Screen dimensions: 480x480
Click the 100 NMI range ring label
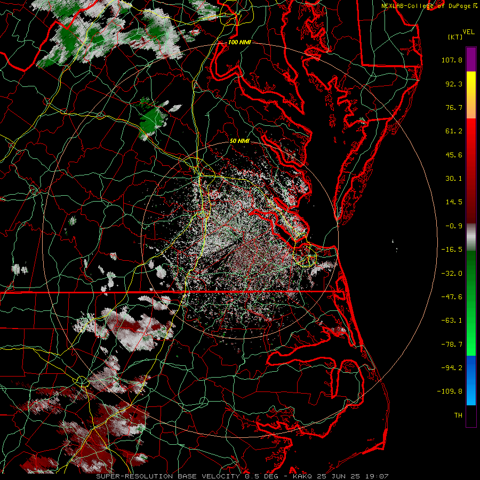pyautogui.click(x=239, y=42)
